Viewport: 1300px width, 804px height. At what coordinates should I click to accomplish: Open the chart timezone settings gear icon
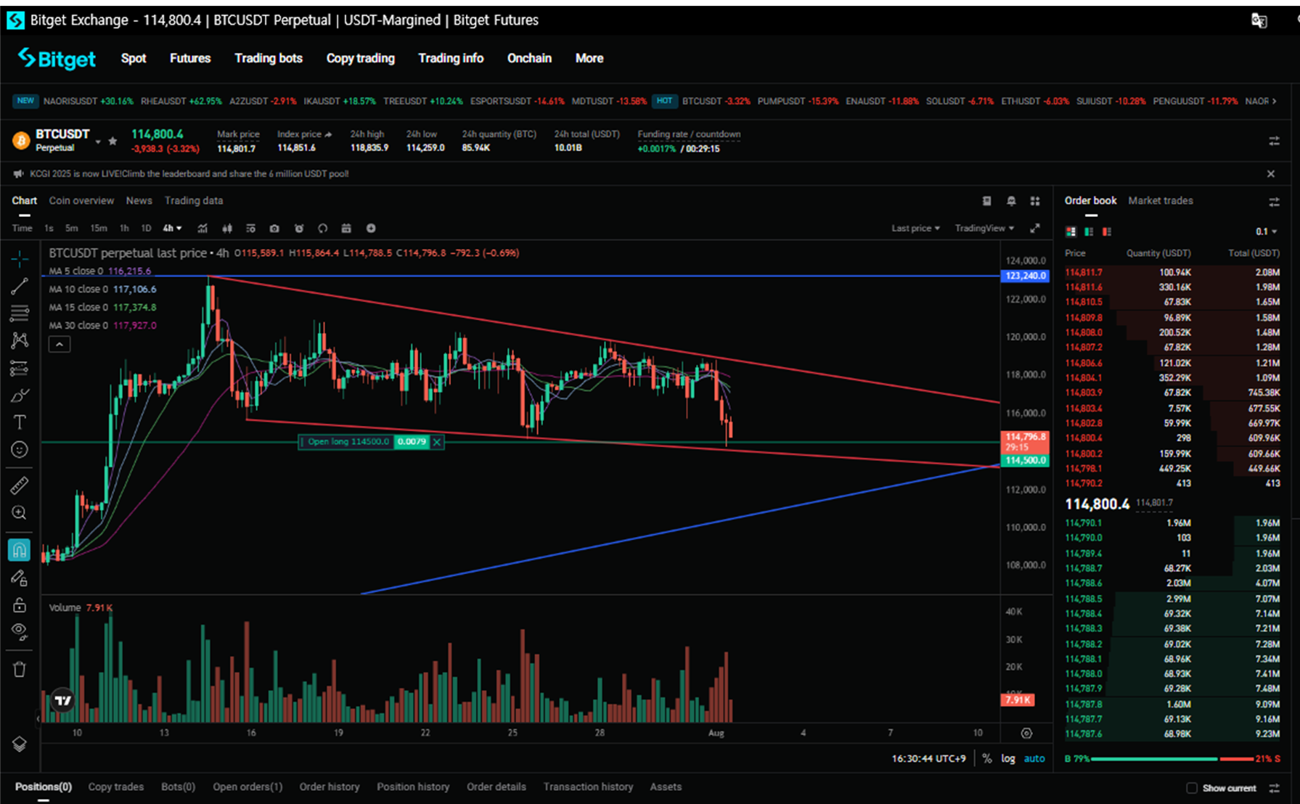click(1026, 733)
